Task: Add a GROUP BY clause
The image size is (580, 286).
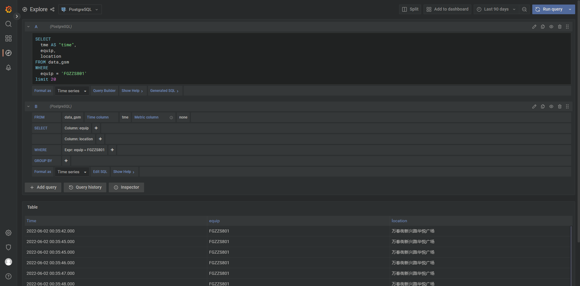Action: 66,161
